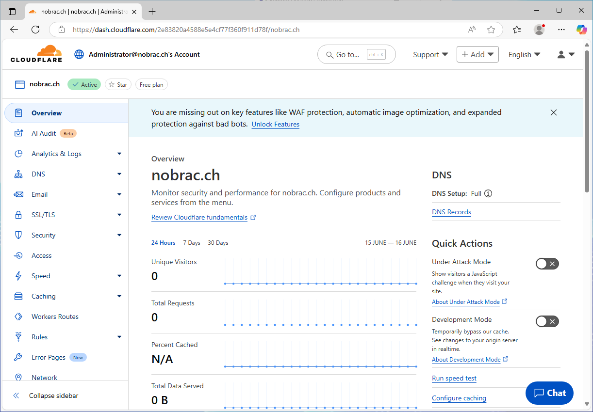Click the SSL/TLS padlock icon
The image size is (593, 412).
pyautogui.click(x=18, y=215)
